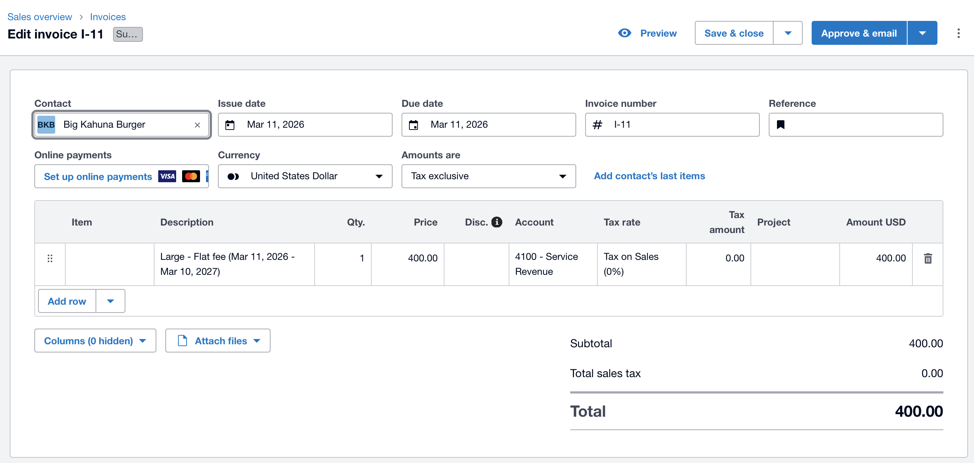974x463 pixels.
Task: Click the Reference input field
Action: tap(856, 125)
